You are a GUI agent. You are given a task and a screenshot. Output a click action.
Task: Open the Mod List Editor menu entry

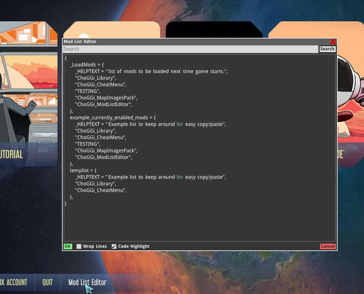tap(87, 283)
